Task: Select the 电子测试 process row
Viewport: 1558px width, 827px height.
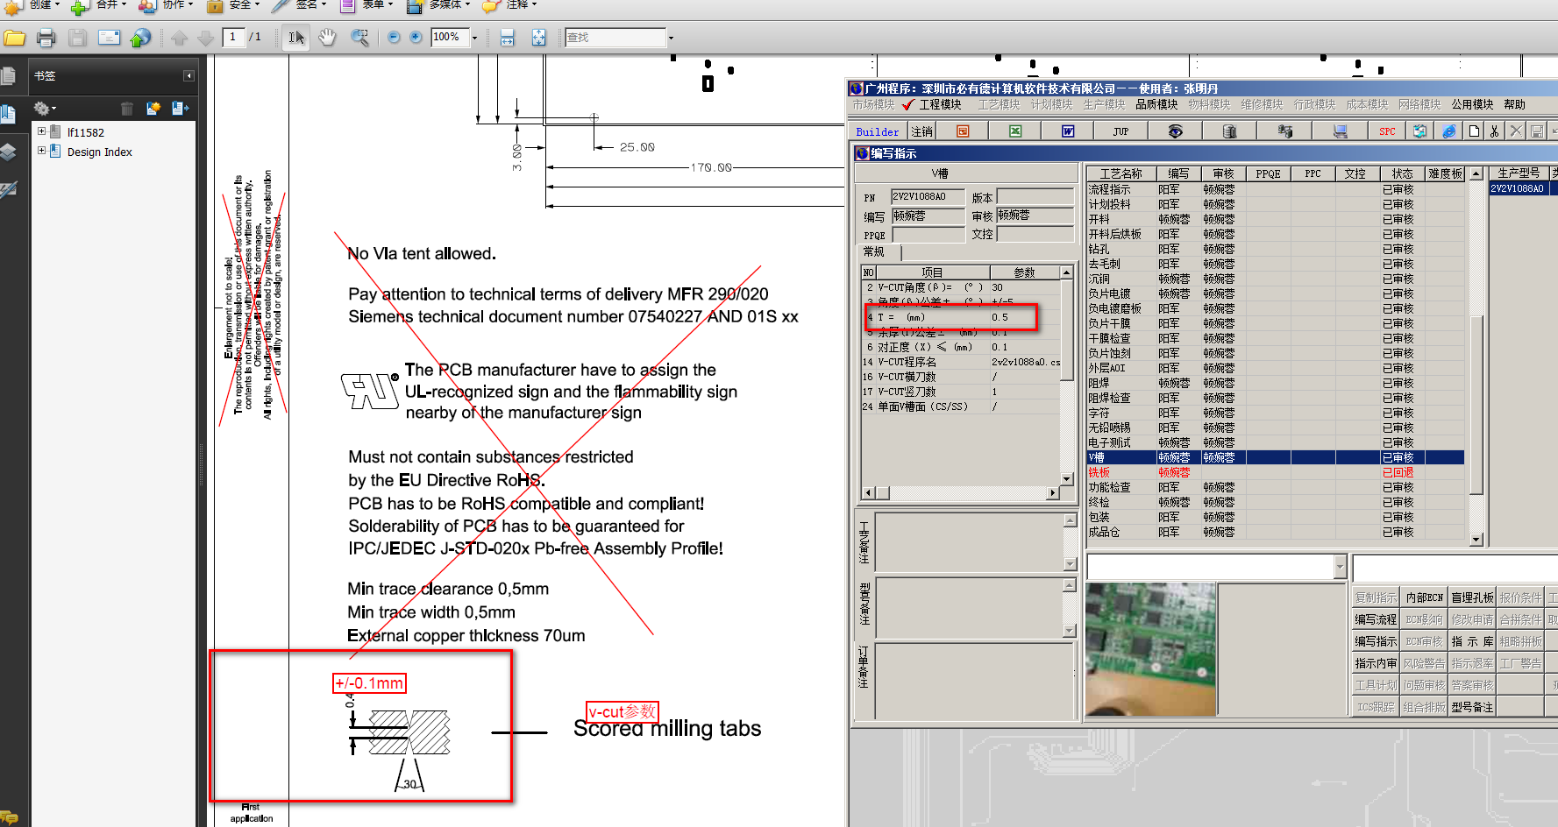Action: click(x=1276, y=442)
